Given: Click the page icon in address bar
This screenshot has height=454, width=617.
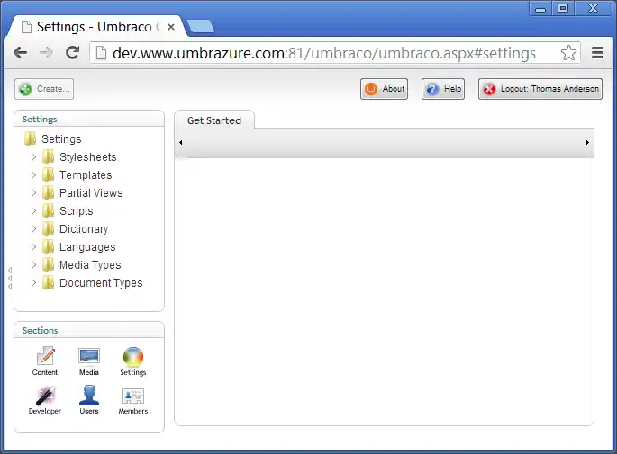Looking at the screenshot, I should (101, 53).
